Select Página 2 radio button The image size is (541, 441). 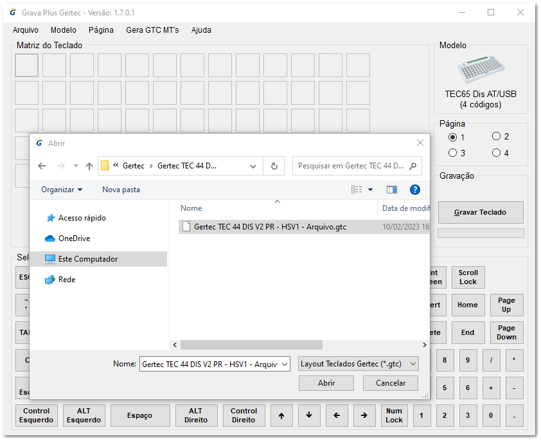[x=496, y=138]
